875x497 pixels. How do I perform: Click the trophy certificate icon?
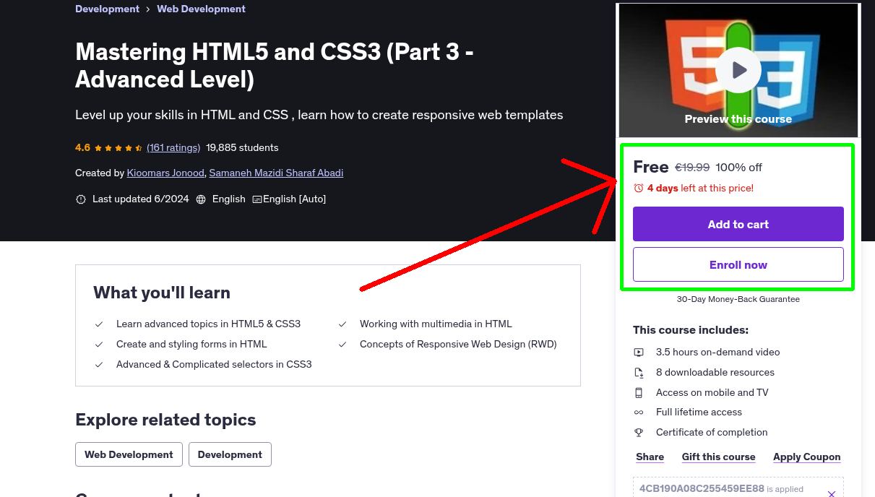pos(639,433)
